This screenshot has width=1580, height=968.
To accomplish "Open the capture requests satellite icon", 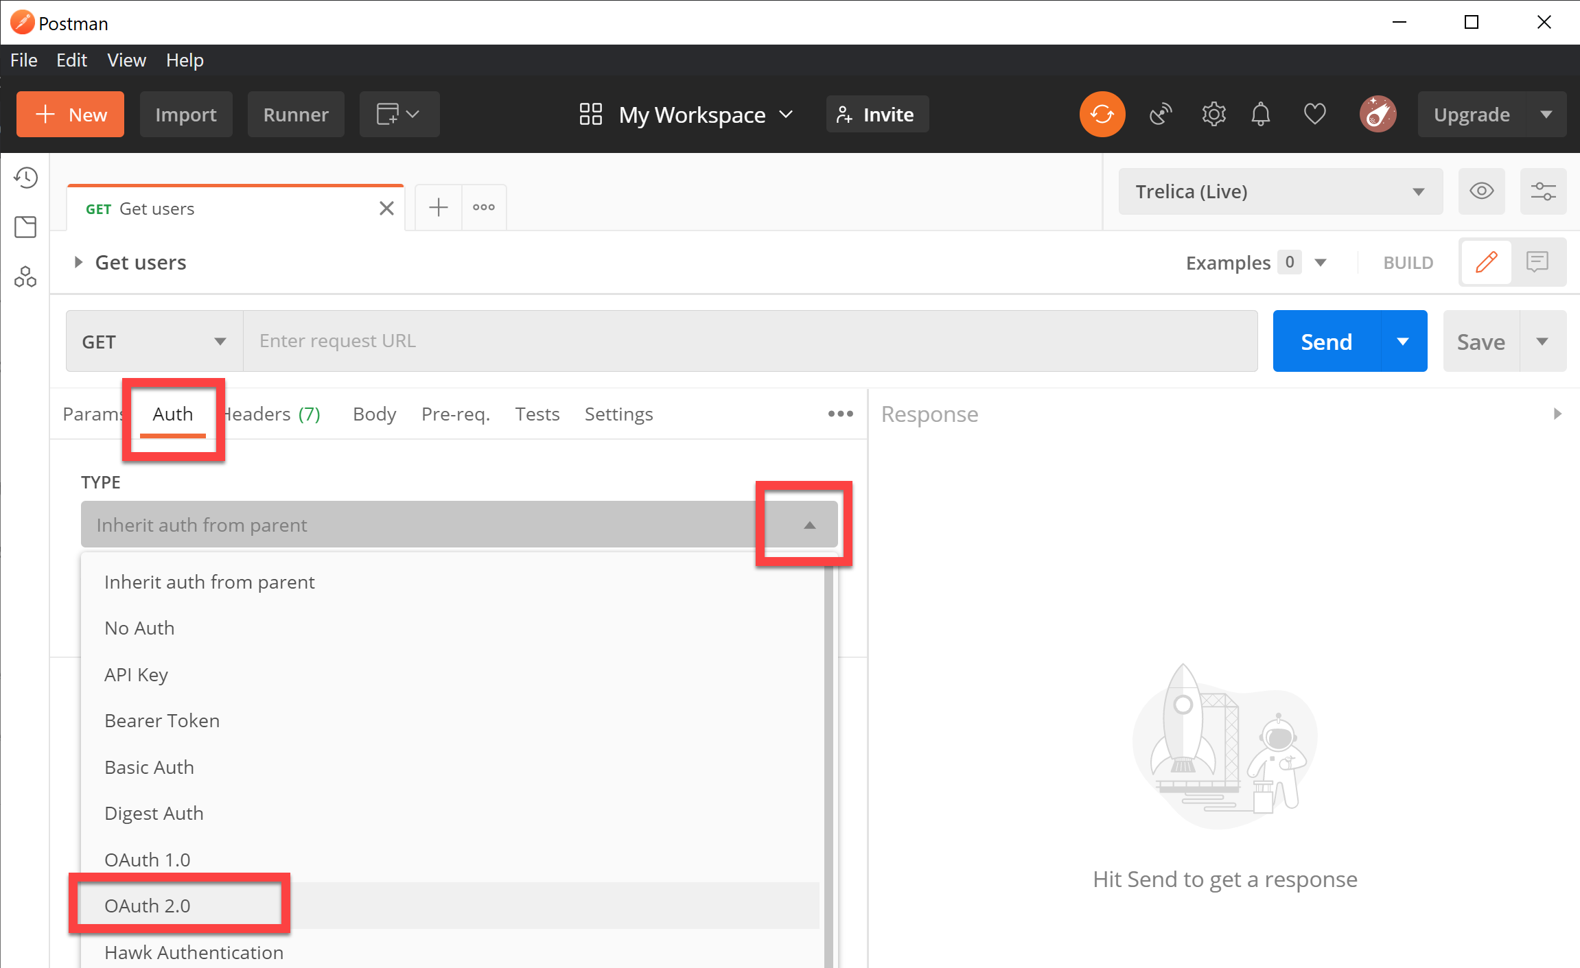I will (1160, 114).
